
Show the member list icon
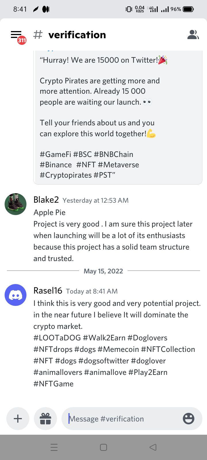pos(193,35)
